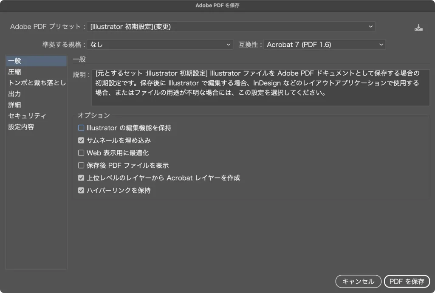Uncheck ハイパーリンクを保持 checkbox
The image size is (435, 293).
81,190
